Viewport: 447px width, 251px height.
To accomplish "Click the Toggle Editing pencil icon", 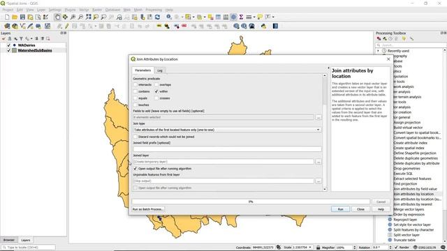I will coord(67,26).
